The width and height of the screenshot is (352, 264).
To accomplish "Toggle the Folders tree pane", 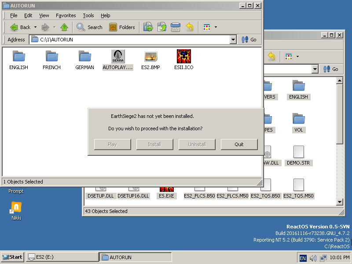I will coord(122,27).
